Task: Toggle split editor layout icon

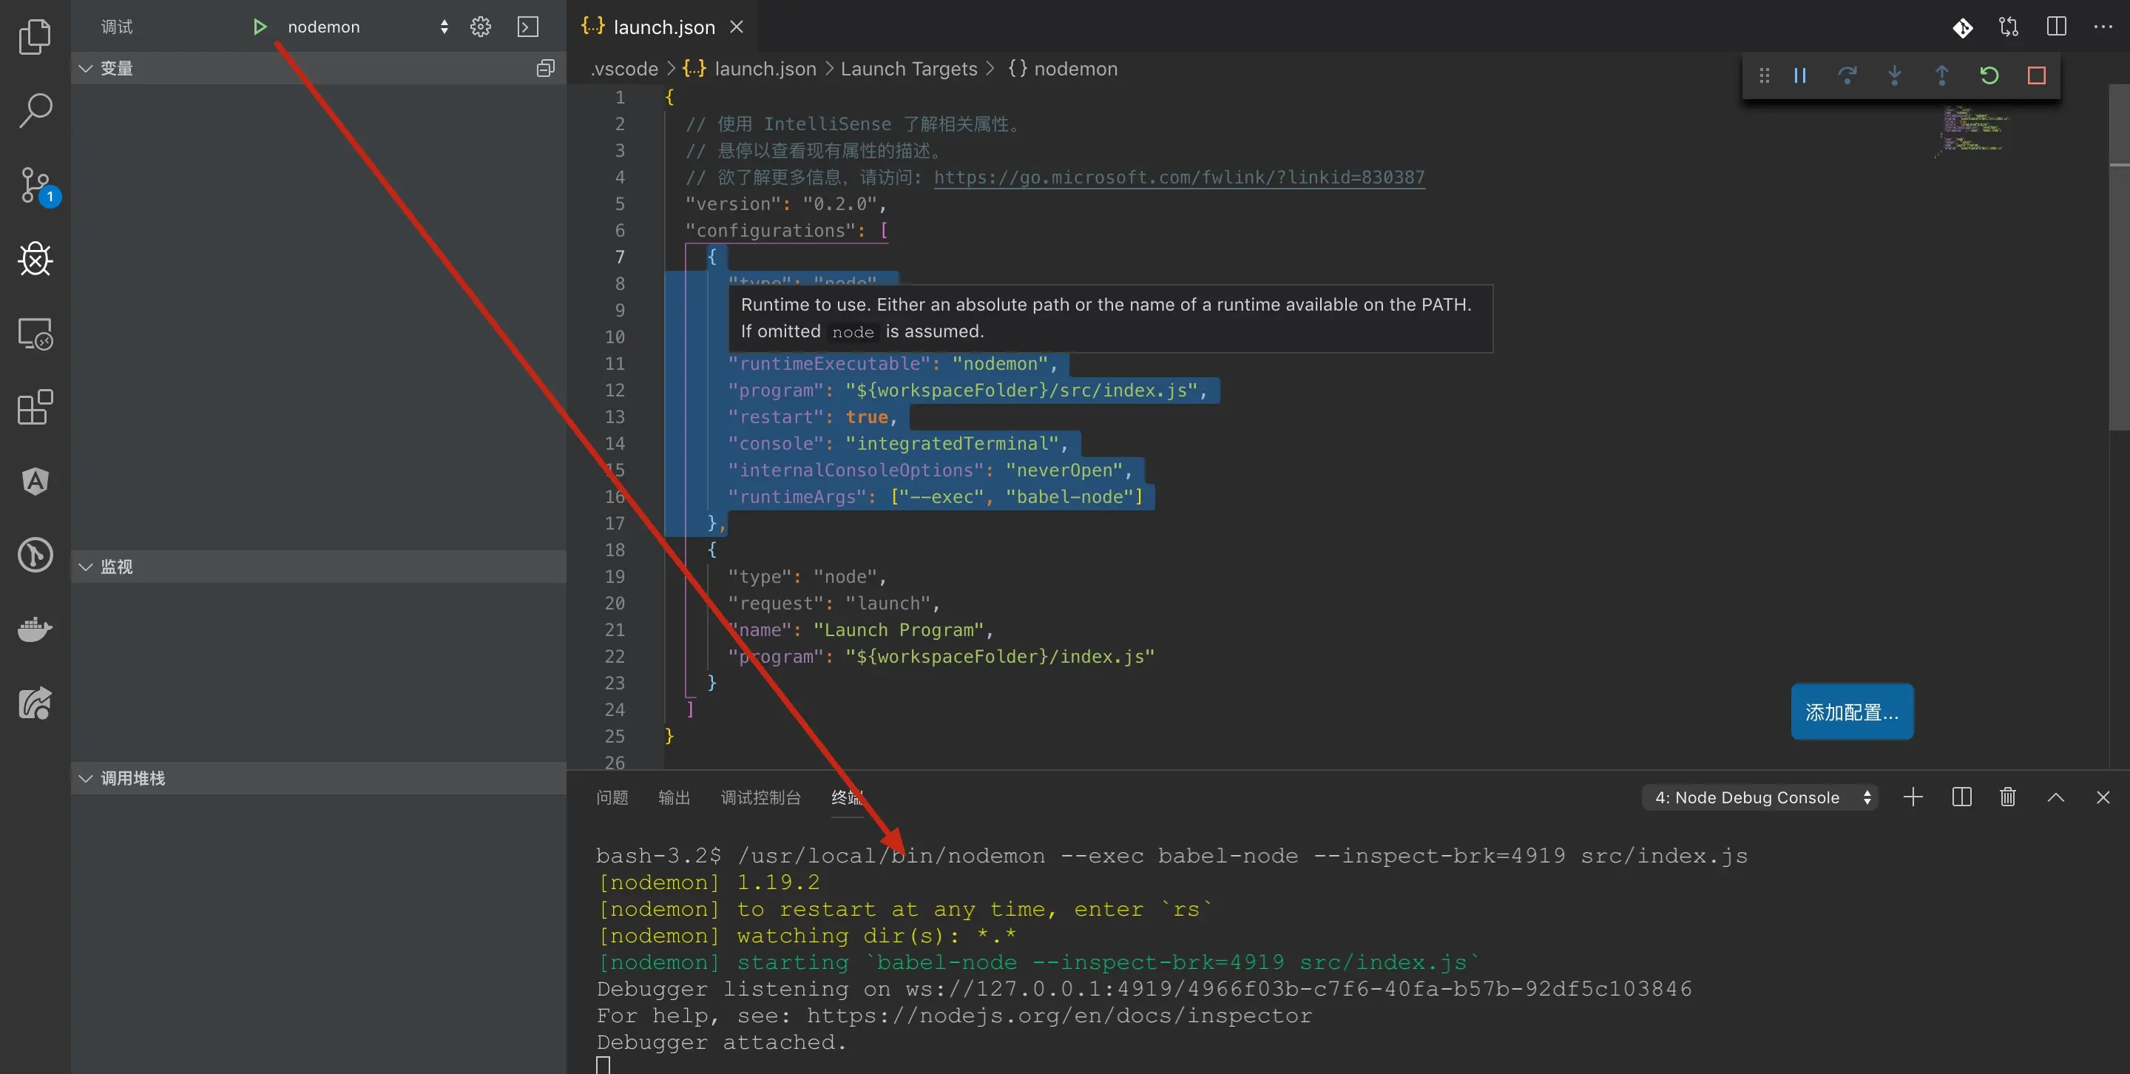Action: (2056, 27)
